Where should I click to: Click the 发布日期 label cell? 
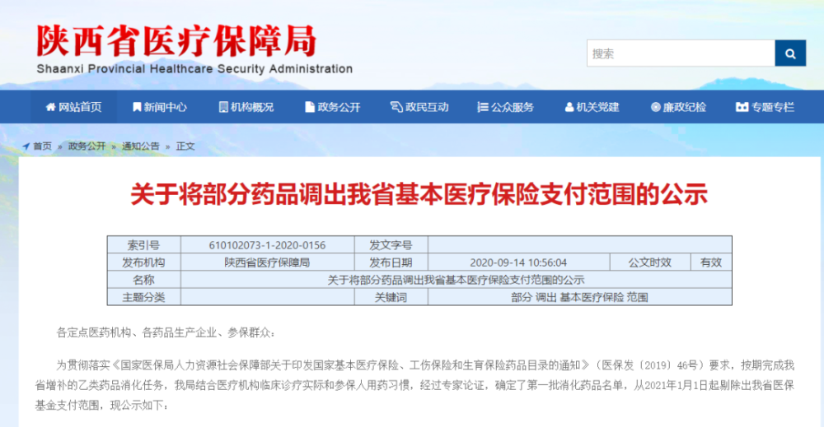pos(391,262)
